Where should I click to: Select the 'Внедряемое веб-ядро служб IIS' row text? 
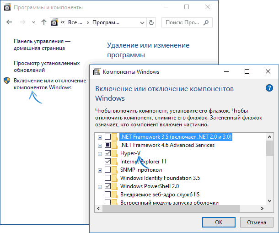click(160, 195)
